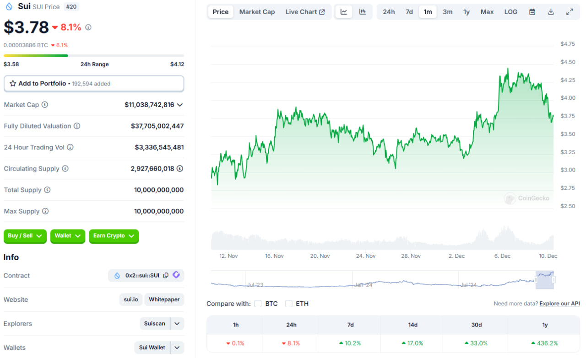
Task: Click the fullscreen expand chart icon
Action: coord(570,12)
